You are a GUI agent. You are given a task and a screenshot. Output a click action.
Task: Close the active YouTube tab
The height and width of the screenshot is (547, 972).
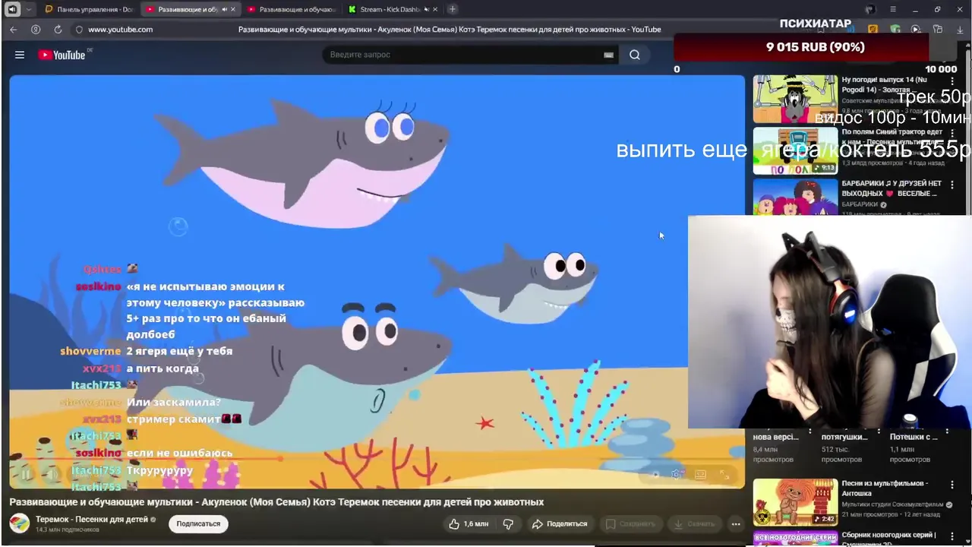(x=233, y=9)
